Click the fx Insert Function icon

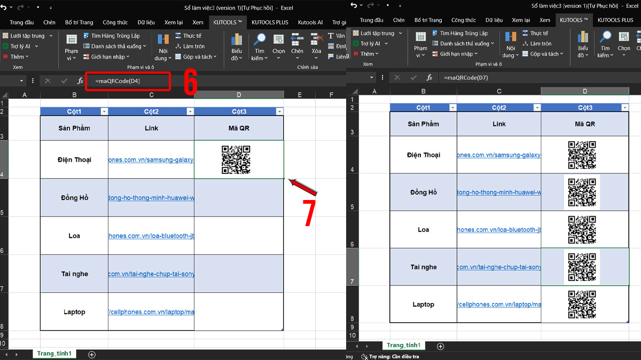pyautogui.click(x=80, y=81)
